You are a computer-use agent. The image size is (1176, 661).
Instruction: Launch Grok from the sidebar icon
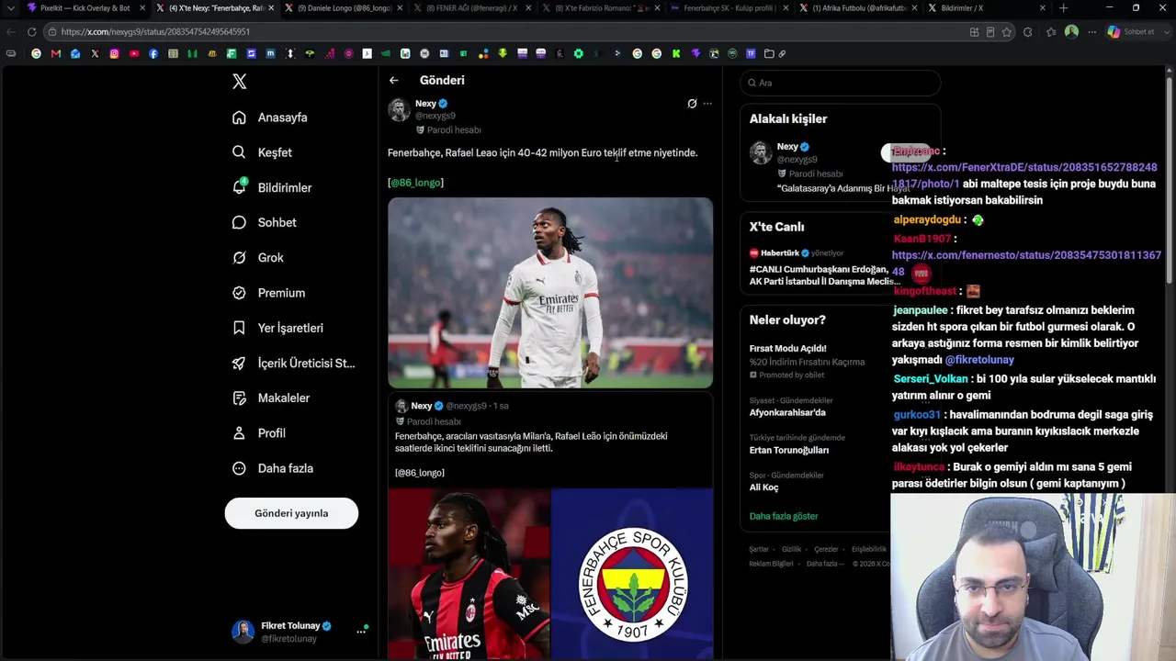coord(239,258)
